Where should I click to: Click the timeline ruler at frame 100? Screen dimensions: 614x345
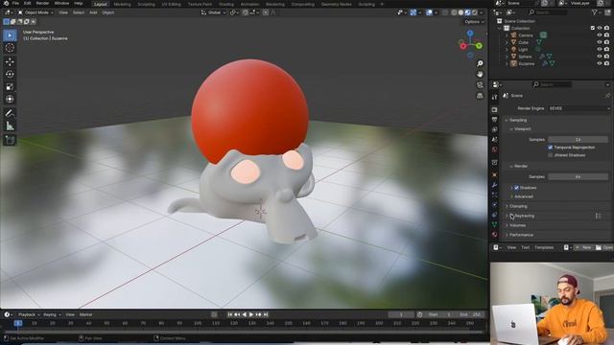pos(198,324)
